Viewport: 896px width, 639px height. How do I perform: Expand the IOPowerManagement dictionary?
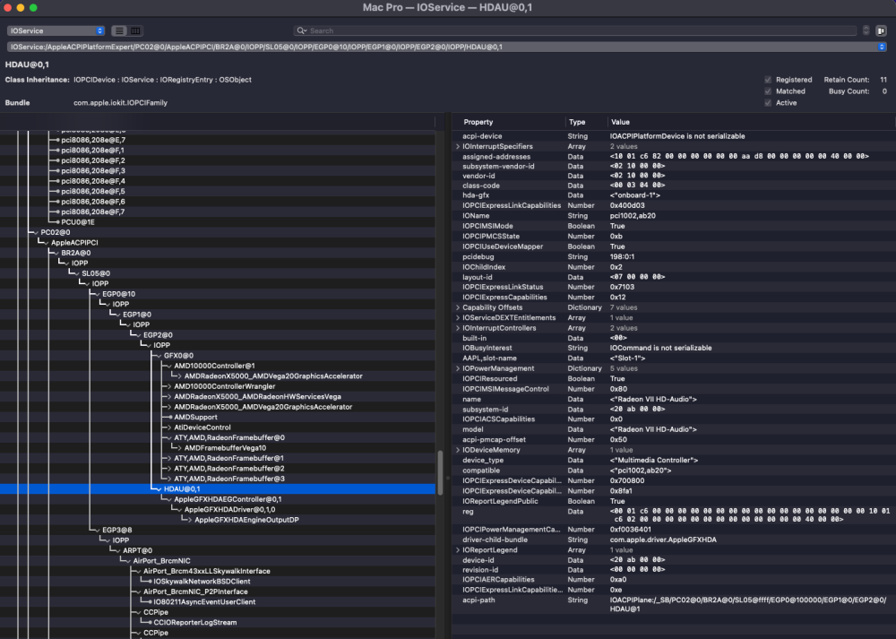click(x=458, y=368)
